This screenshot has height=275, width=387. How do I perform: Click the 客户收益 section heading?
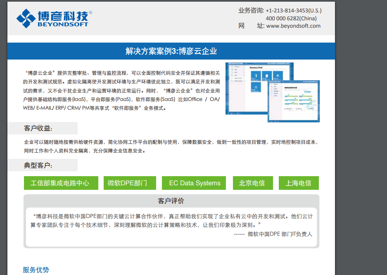pyautogui.click(x=38, y=128)
